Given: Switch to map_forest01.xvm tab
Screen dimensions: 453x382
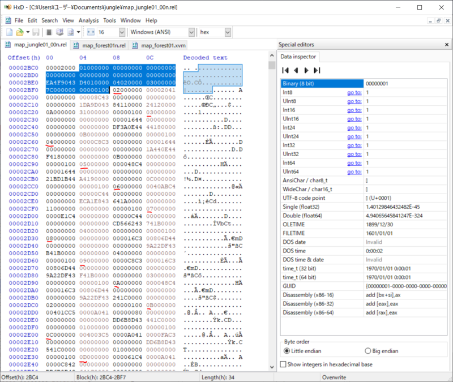Looking at the screenshot, I should (159, 45).
